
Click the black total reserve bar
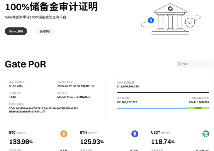click(163, 92)
